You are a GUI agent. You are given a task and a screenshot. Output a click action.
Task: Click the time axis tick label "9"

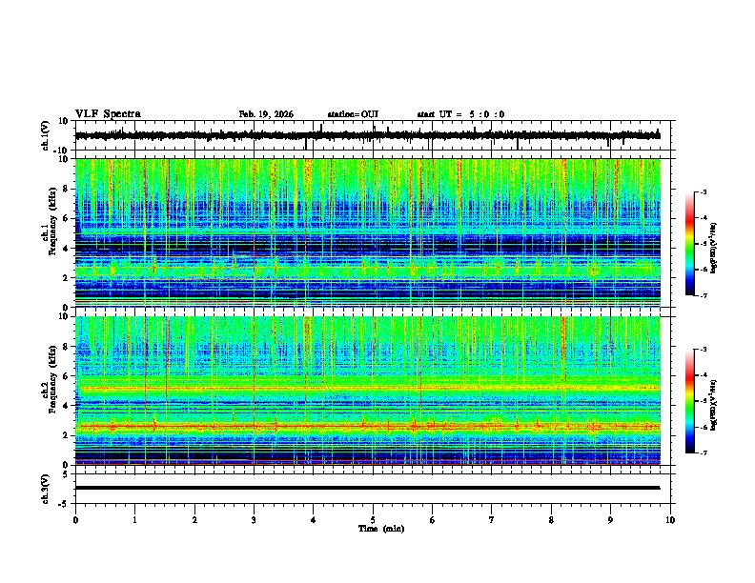[x=610, y=520]
